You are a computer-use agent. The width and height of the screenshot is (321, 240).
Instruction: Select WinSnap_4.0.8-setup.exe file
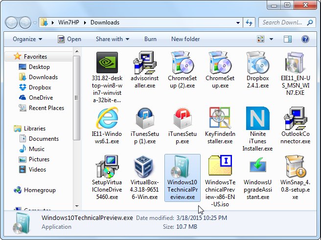[x=295, y=177]
